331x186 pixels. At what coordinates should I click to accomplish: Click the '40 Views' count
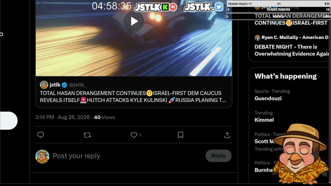tap(104, 117)
